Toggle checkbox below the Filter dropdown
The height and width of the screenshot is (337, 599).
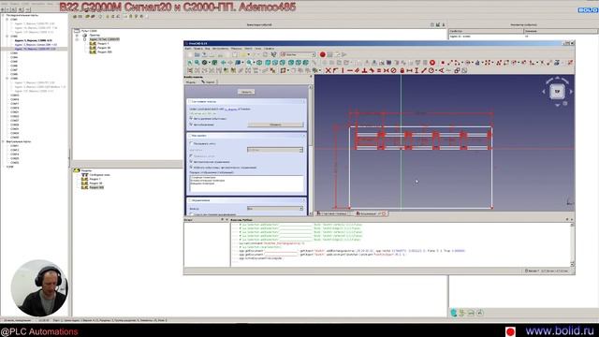[191, 214]
